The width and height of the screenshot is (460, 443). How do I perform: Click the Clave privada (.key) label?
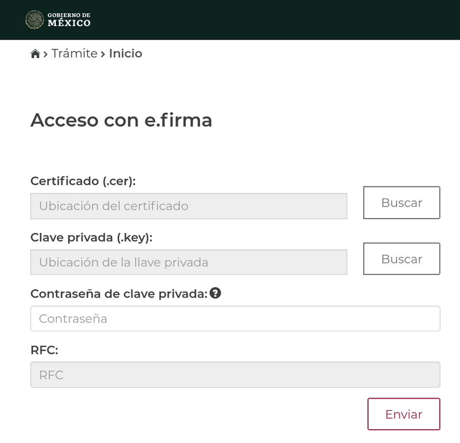pyautogui.click(x=91, y=238)
